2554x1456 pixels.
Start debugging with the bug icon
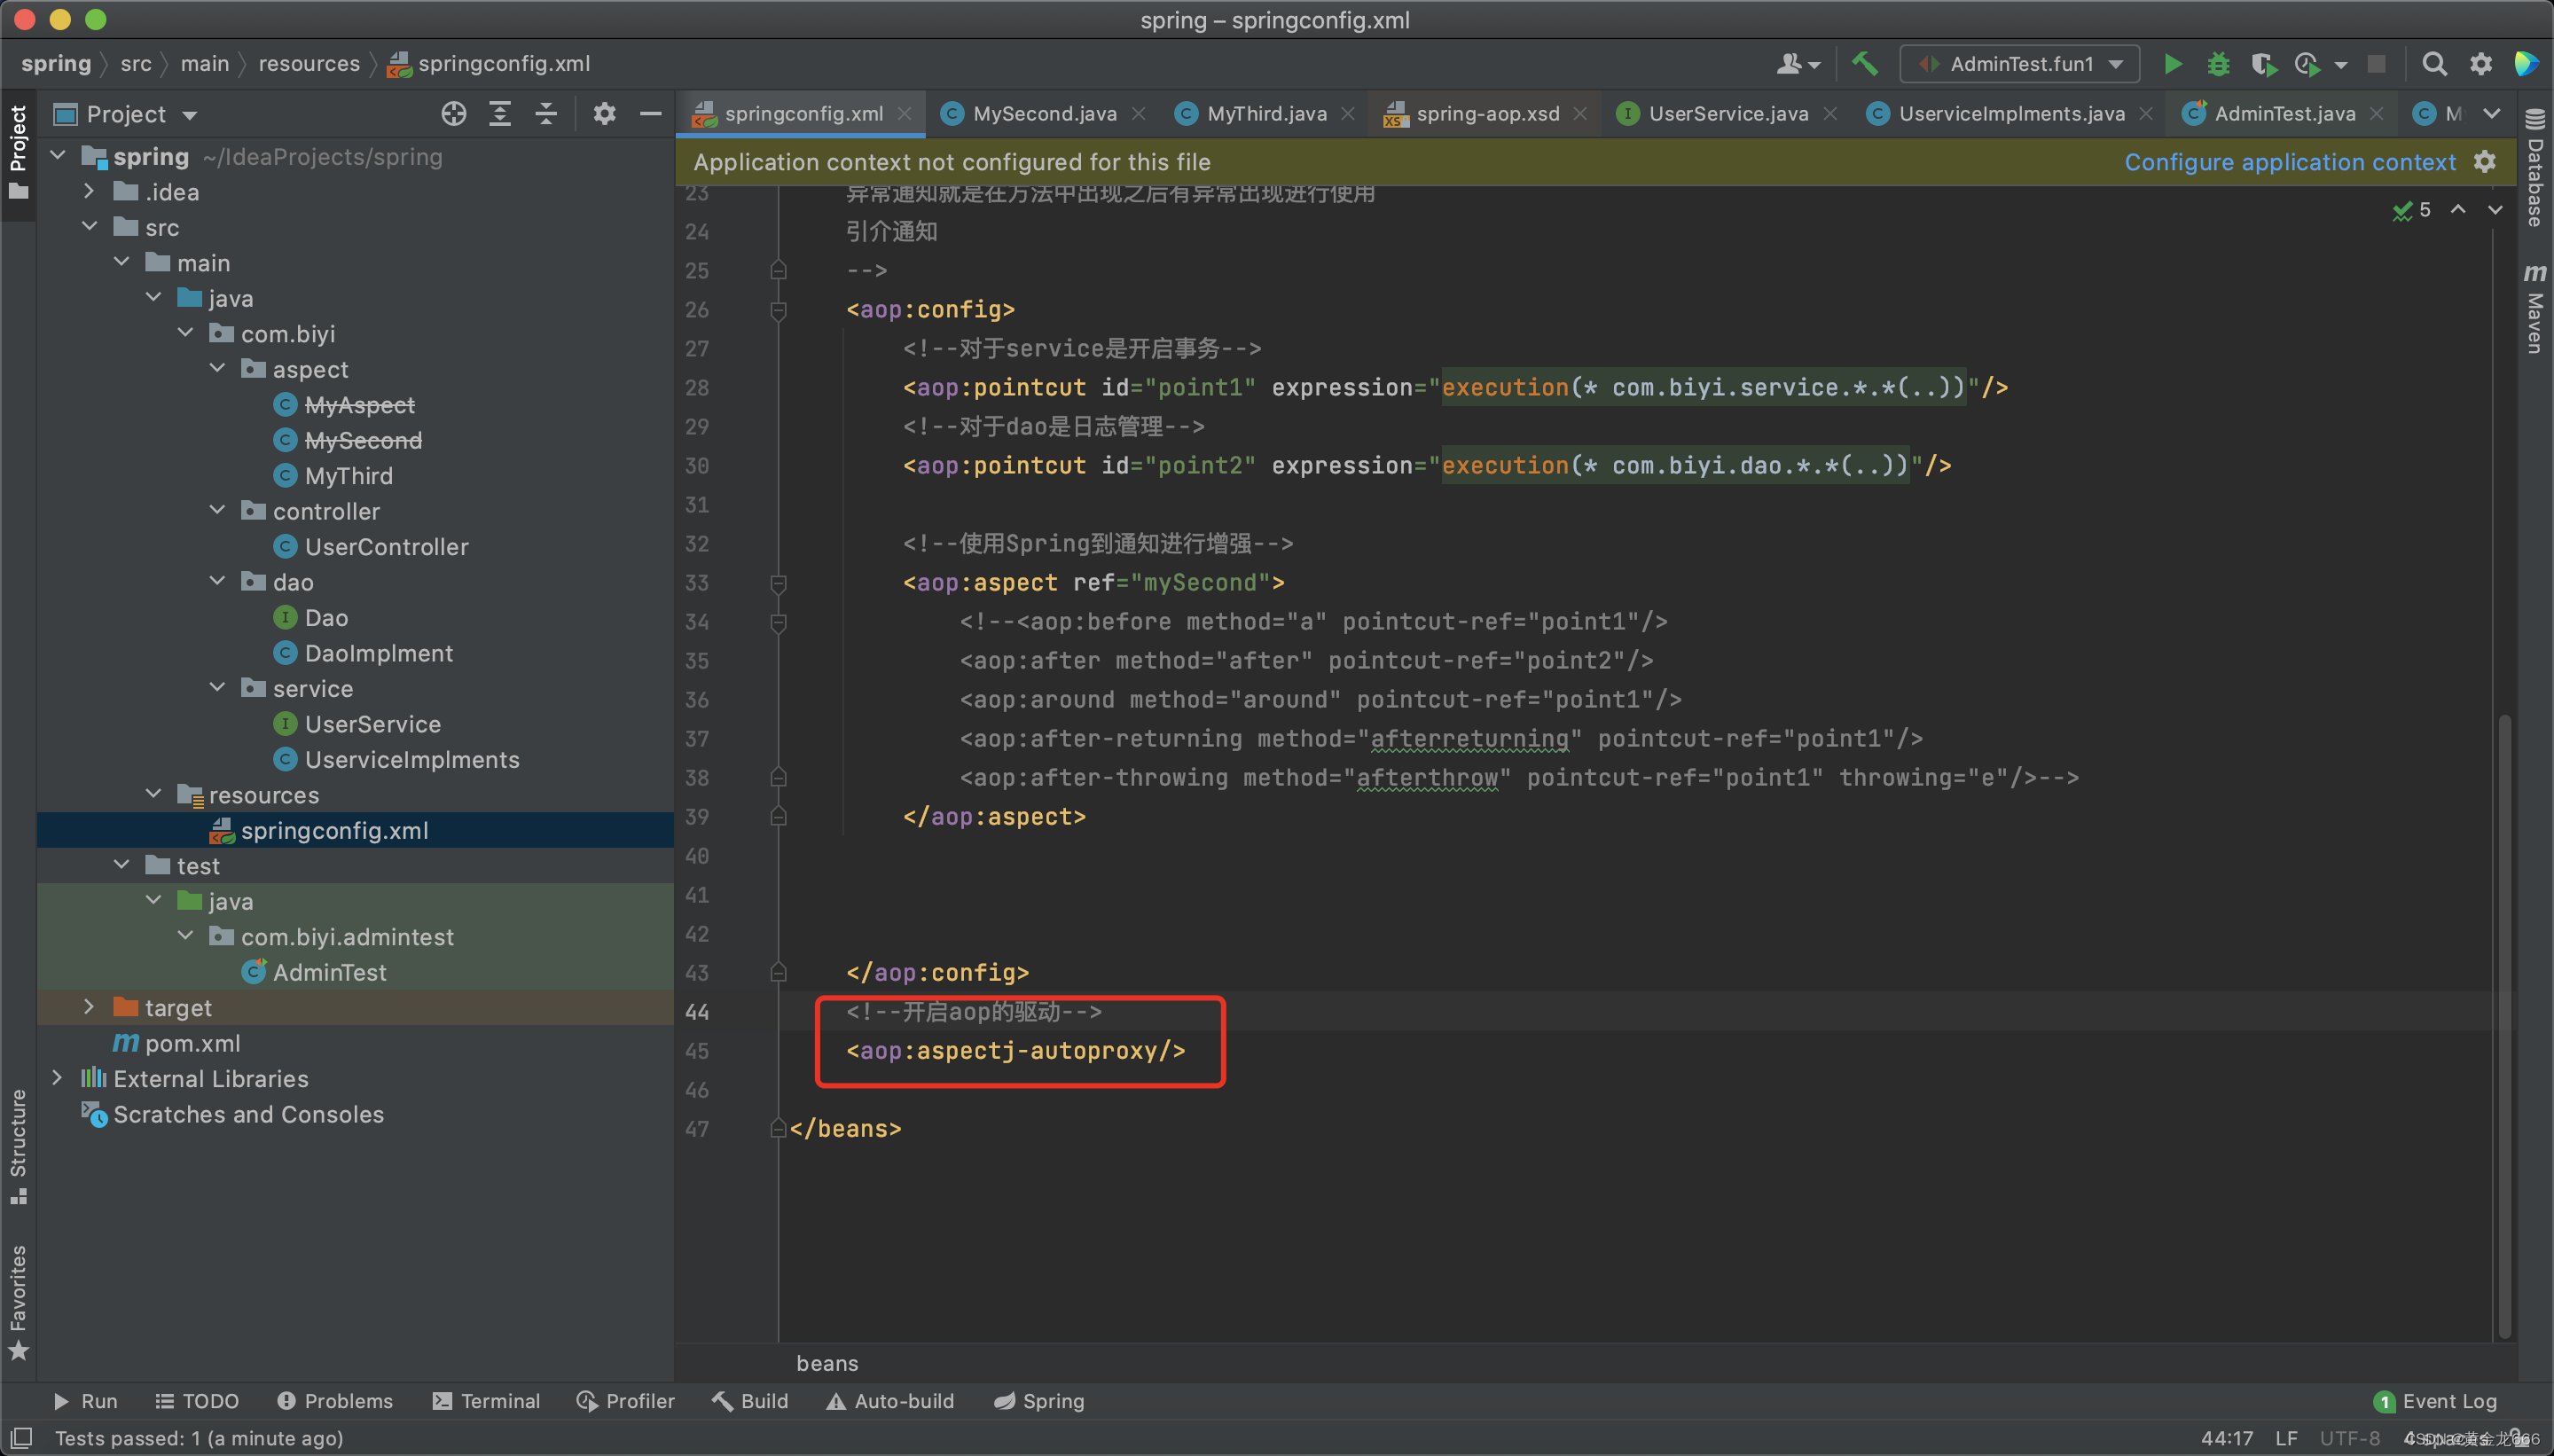click(2218, 64)
